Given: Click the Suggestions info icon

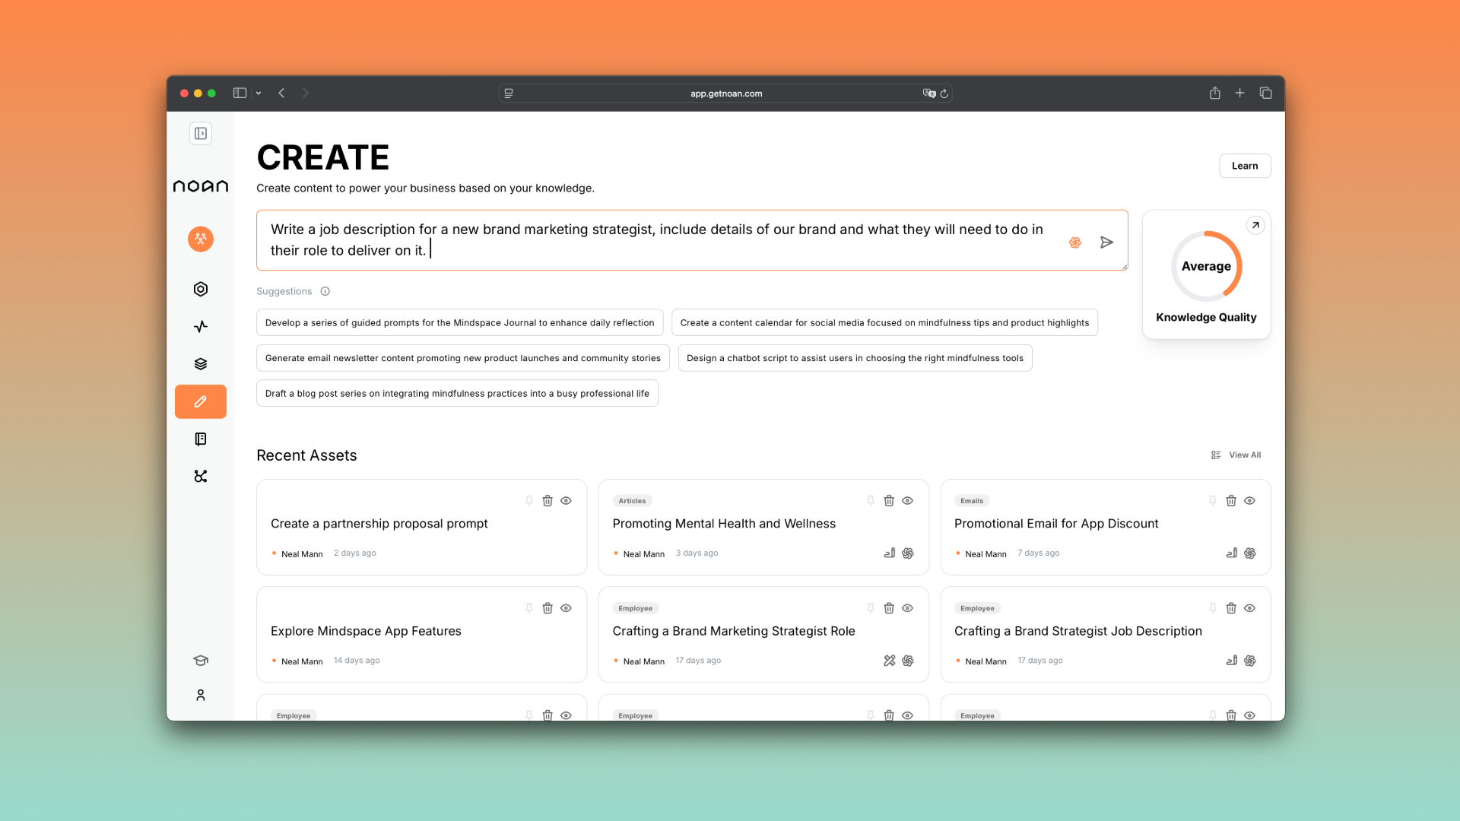Looking at the screenshot, I should (x=325, y=291).
